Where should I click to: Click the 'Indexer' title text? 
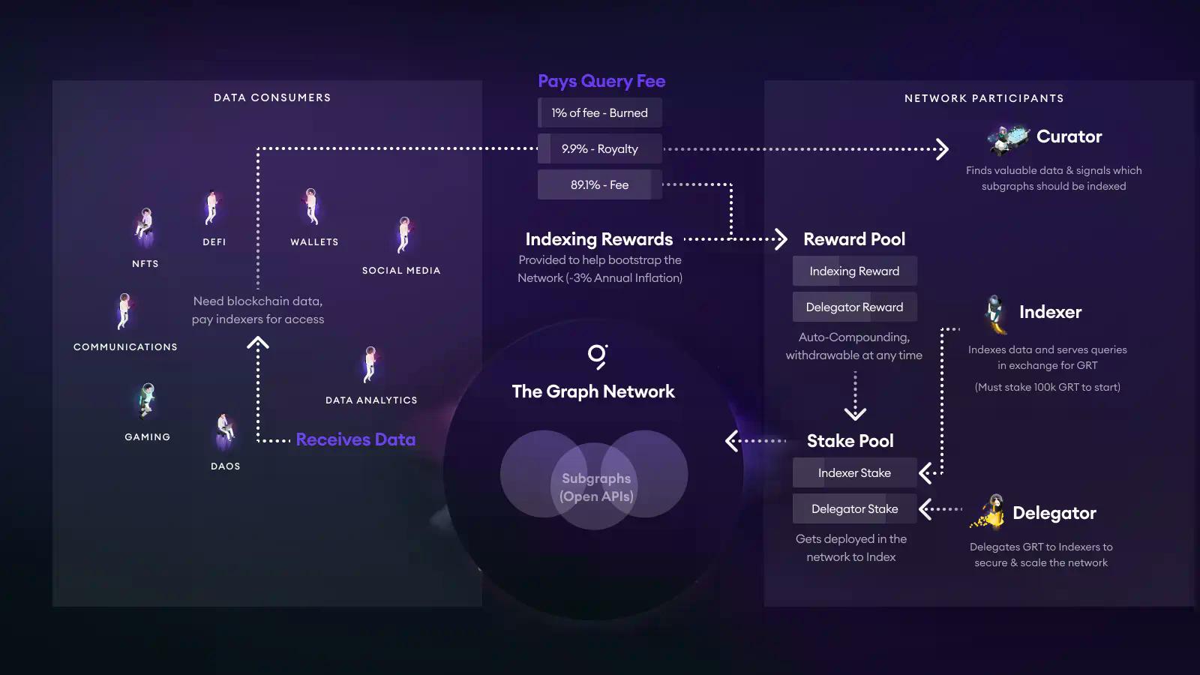coord(1050,312)
